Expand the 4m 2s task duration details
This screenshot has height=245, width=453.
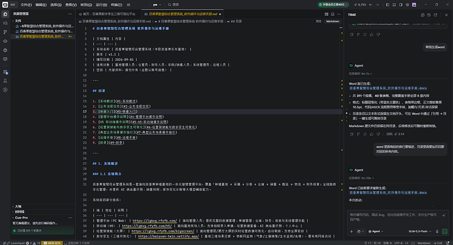point(360,74)
